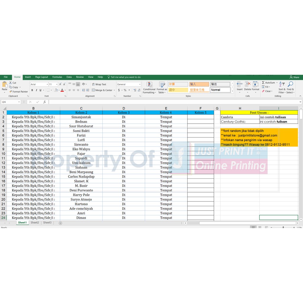
Task: Click the red Font Color swatch
Action: [62, 90]
